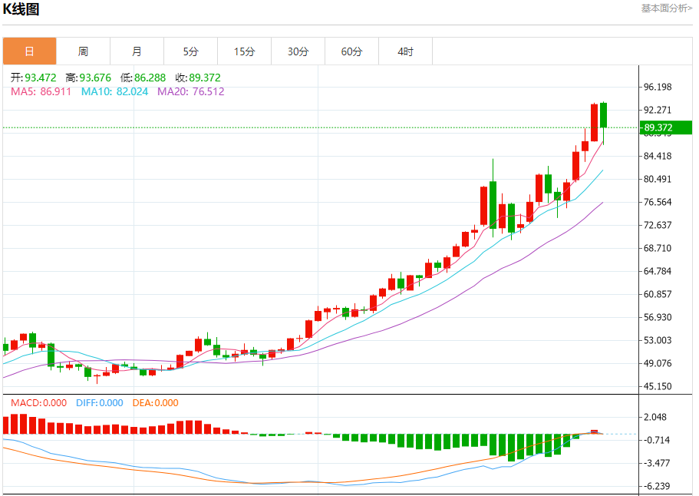
Task: Open the 基本面分析 link
Action: [666, 8]
